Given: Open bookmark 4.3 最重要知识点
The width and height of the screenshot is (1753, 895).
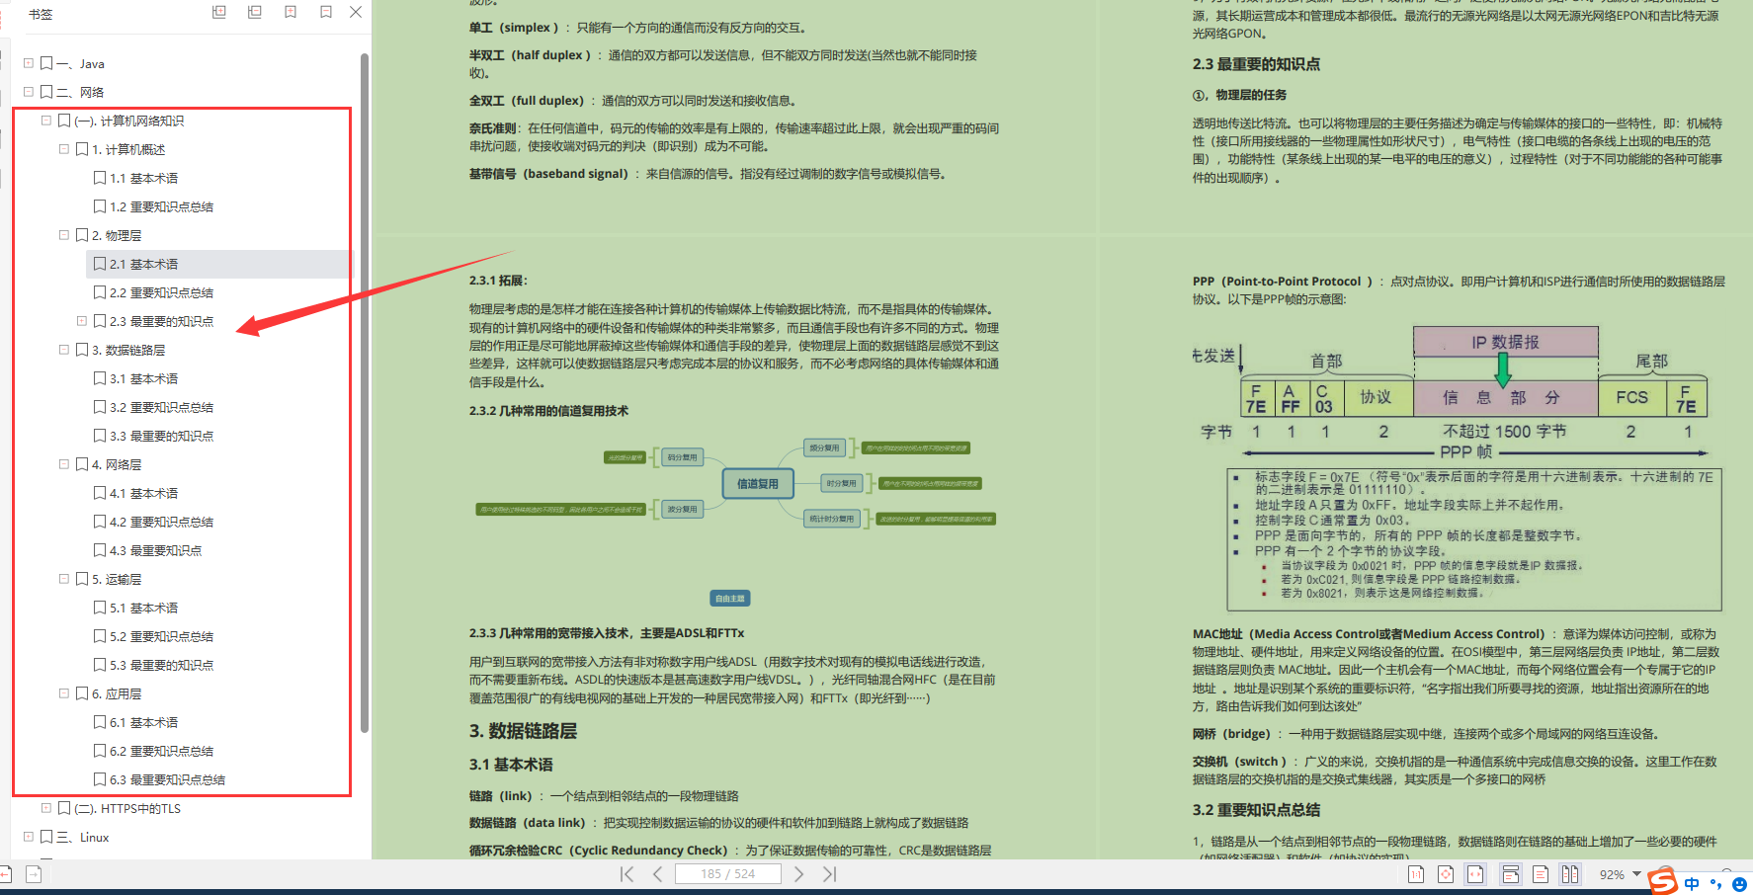Looking at the screenshot, I should [156, 550].
